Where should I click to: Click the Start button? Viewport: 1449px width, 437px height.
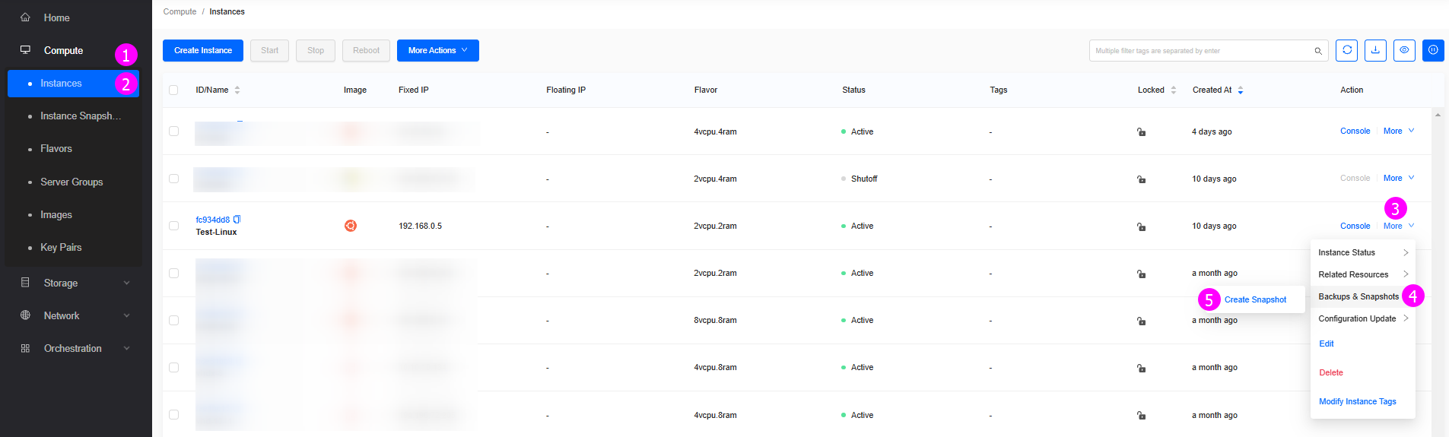[x=269, y=50]
